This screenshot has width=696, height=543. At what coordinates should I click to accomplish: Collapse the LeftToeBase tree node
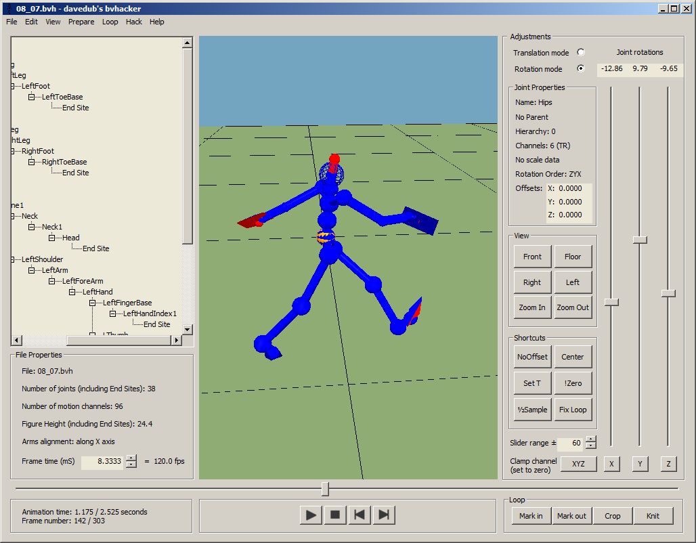[32, 97]
